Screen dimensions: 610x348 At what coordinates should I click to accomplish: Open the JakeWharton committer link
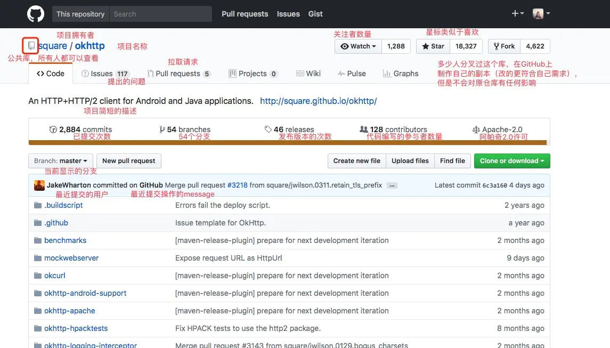69,185
